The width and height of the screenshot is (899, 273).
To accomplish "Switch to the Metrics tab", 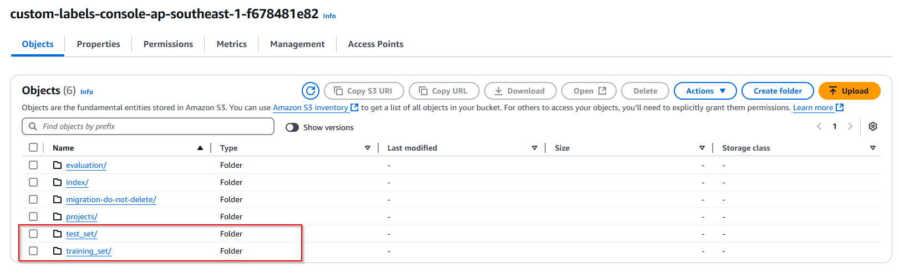I will pyautogui.click(x=232, y=44).
